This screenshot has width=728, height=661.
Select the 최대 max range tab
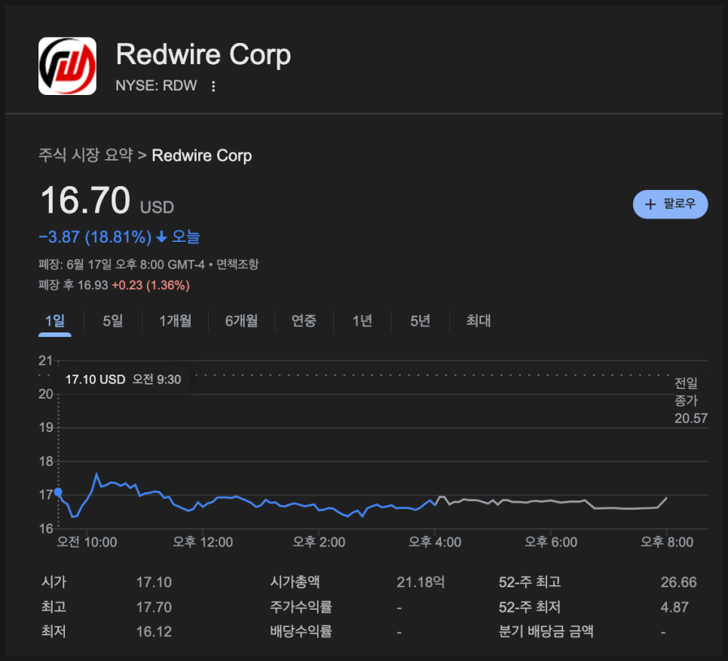[x=479, y=321]
